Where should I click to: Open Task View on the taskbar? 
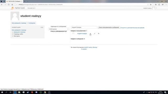(10, 92)
